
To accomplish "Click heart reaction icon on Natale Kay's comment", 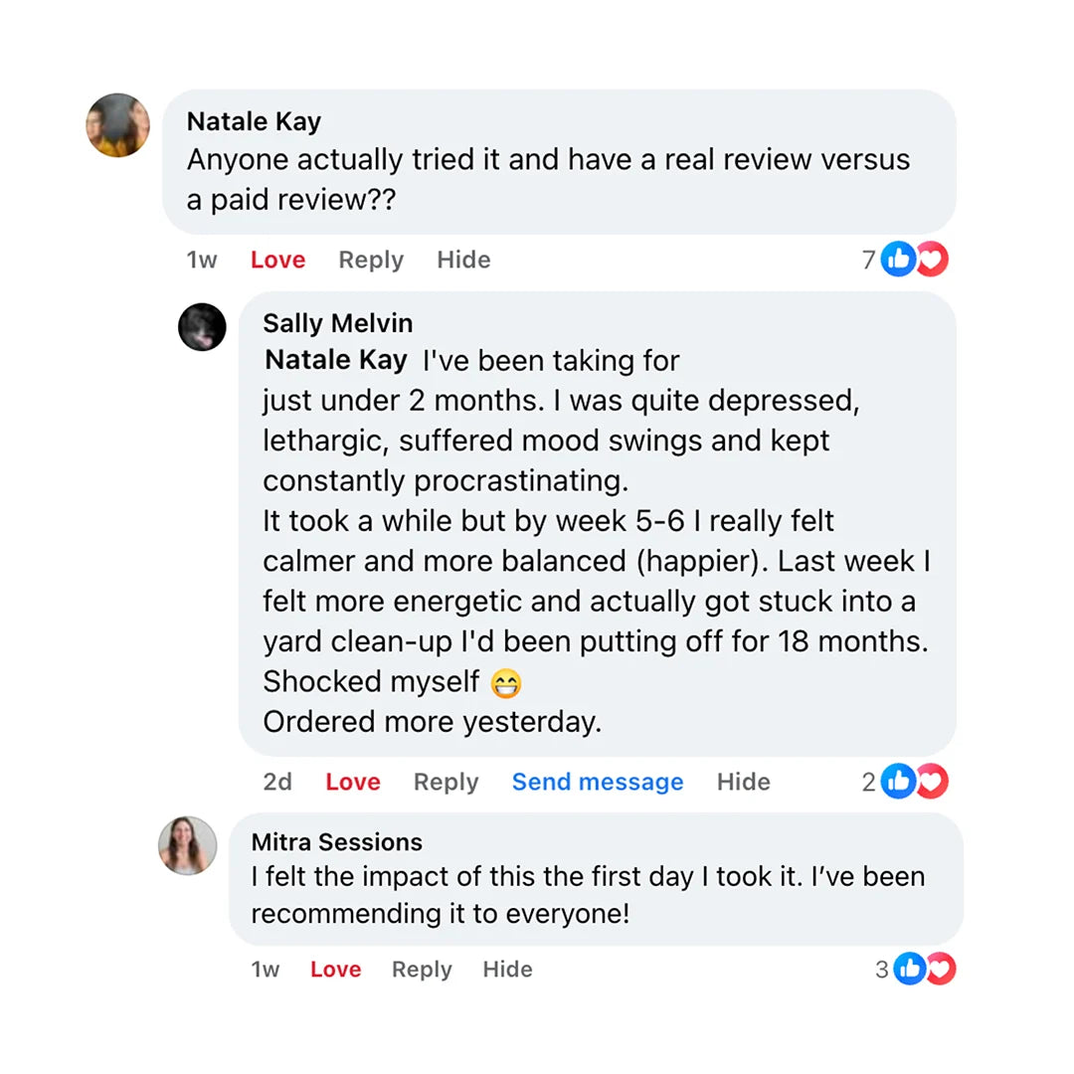I will click(932, 260).
